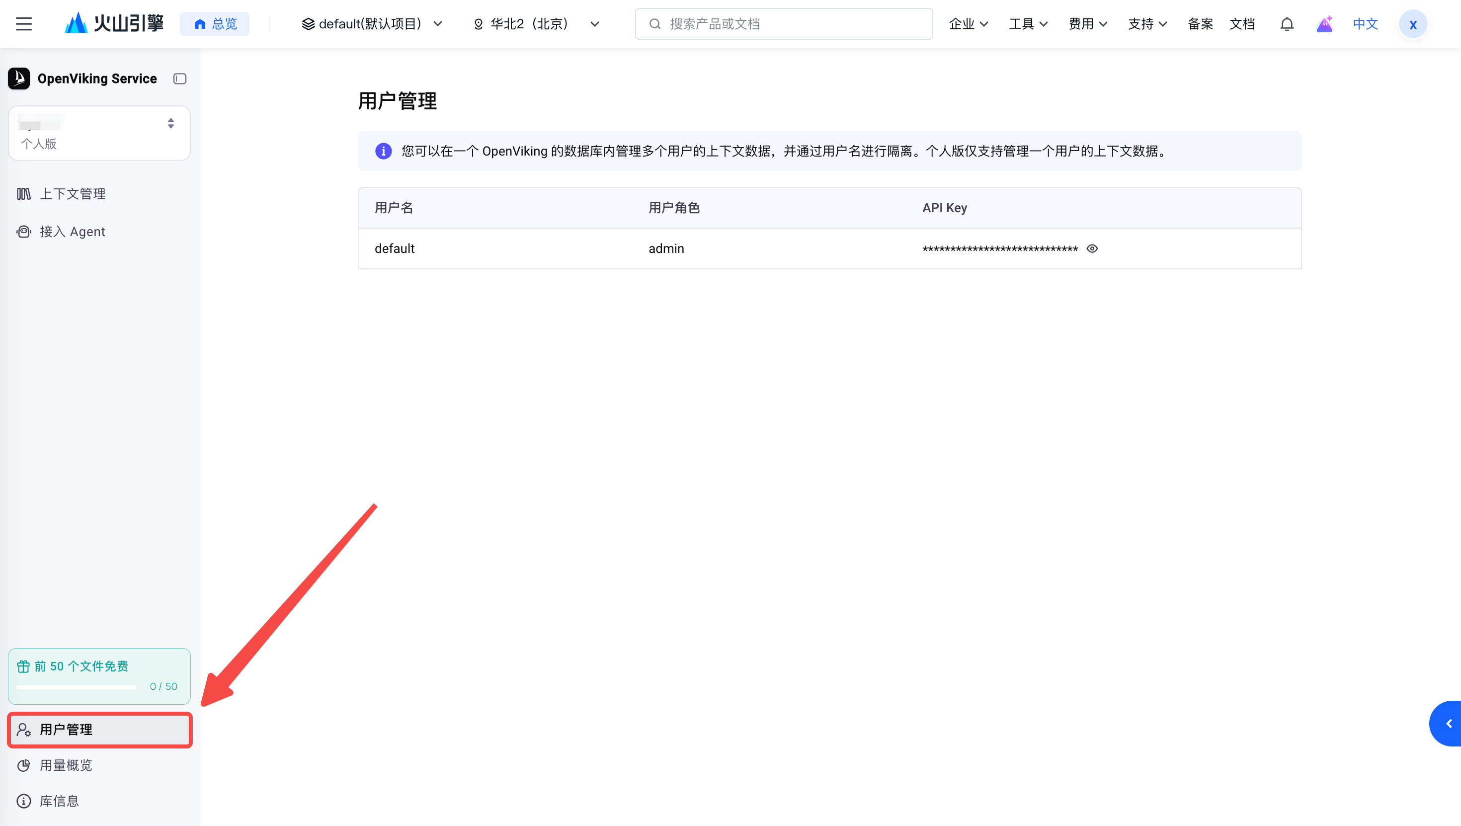Open the 备案 link
This screenshot has height=826, width=1461.
click(1200, 24)
